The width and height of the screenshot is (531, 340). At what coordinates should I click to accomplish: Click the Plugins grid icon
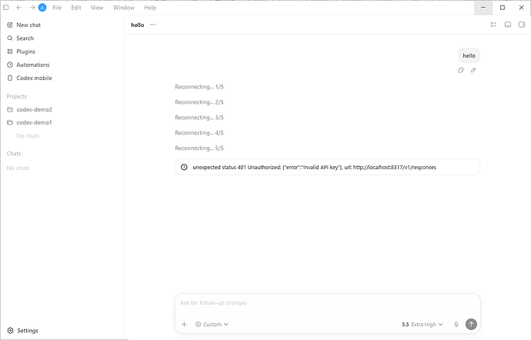point(10,52)
